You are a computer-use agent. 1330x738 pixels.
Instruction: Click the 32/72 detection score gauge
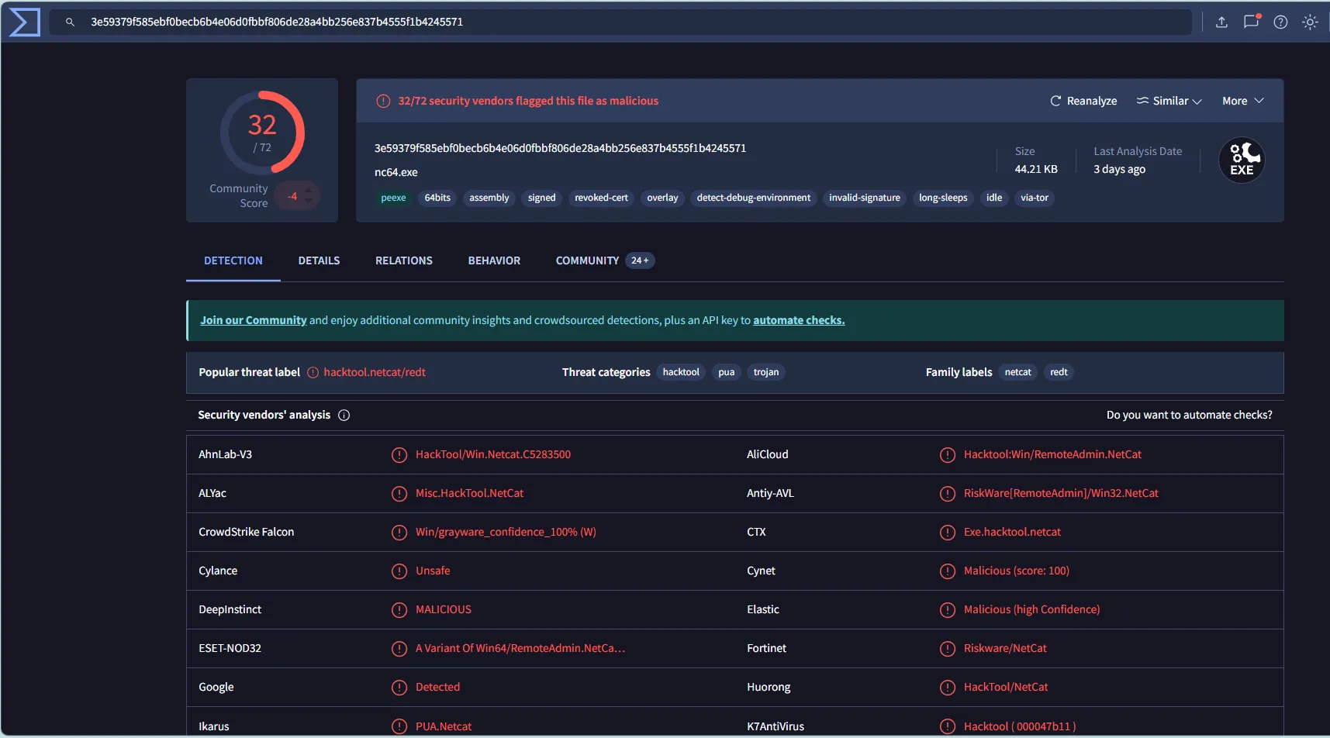[x=262, y=133]
